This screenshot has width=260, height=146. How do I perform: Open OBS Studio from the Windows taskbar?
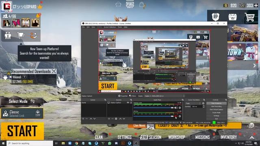(136, 143)
